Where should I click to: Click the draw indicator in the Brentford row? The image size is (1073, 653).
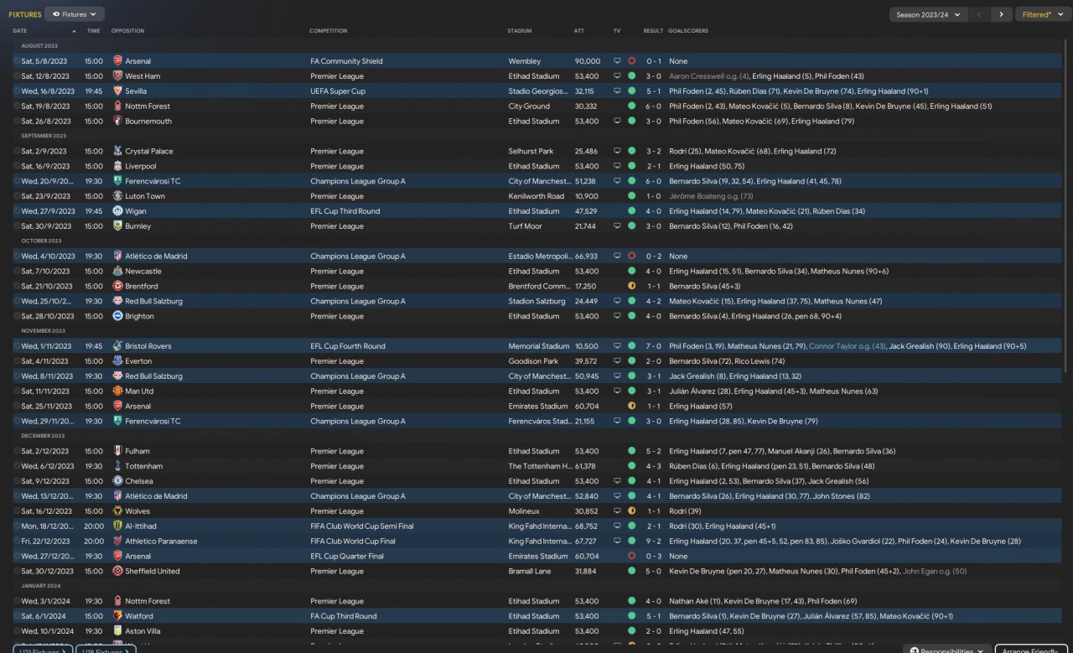631,287
